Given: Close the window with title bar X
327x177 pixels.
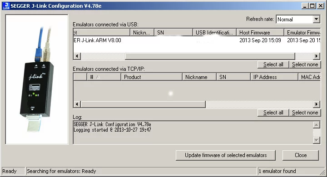Looking at the screenshot, I should point(320,6).
